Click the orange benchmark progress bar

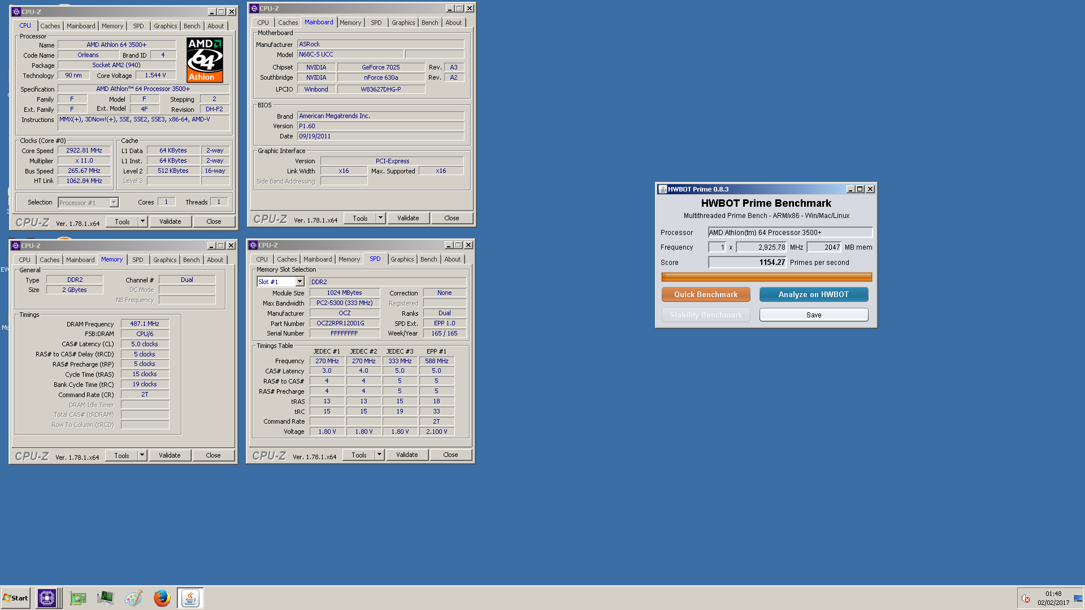766,277
